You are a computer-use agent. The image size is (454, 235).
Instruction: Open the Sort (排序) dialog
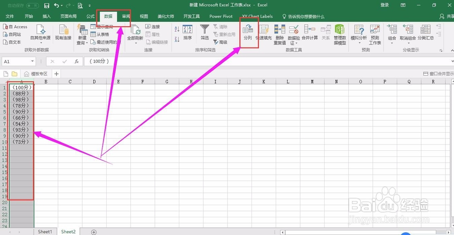coord(188,32)
